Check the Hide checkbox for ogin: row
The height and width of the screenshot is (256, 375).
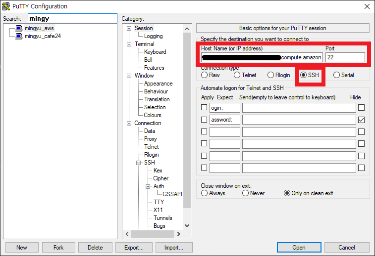click(x=361, y=108)
